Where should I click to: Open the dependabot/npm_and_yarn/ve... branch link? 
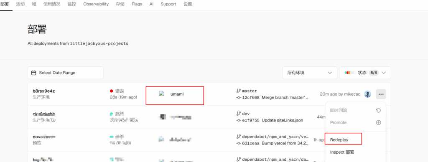pyautogui.click(x=276, y=137)
